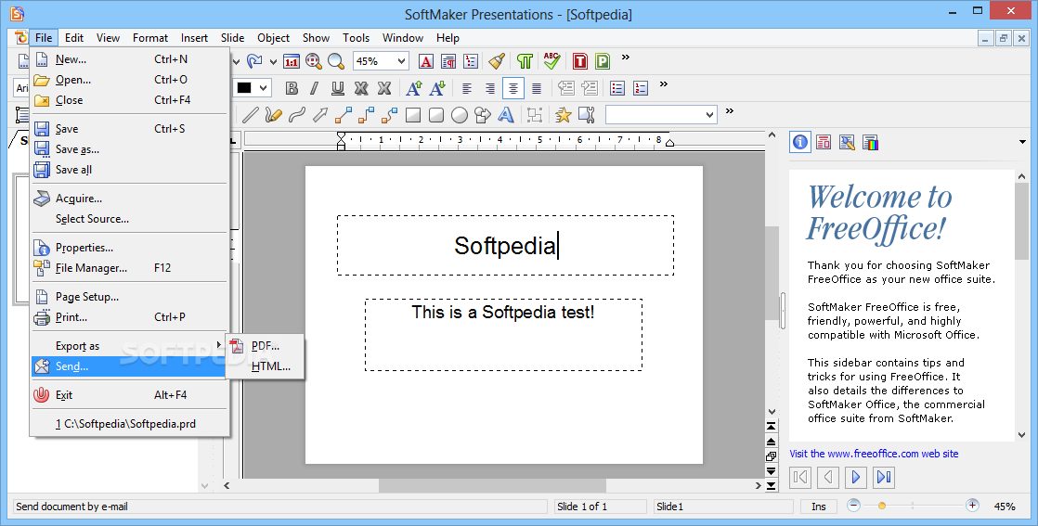The height and width of the screenshot is (526, 1038).
Task: Select PDF... in the Export submenu
Action: (x=265, y=345)
